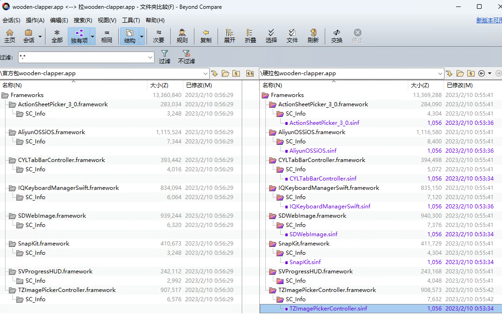
Task: Sort right pane by 大小(Z) column header
Action: (x=419, y=85)
